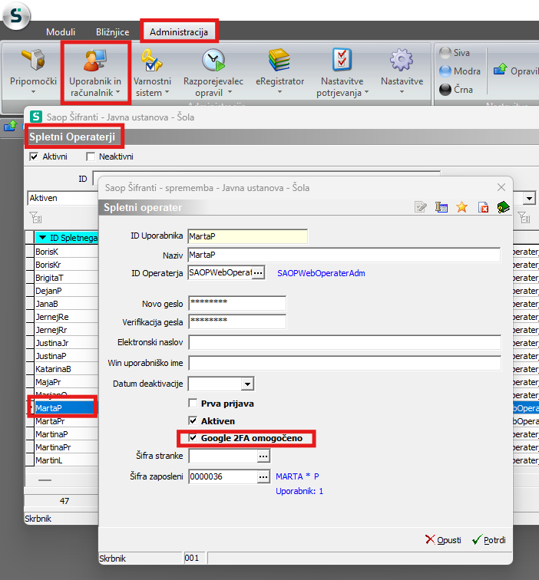Click the filter icon in Spletni Operaterji list
The height and width of the screenshot is (580, 539).
35,217
